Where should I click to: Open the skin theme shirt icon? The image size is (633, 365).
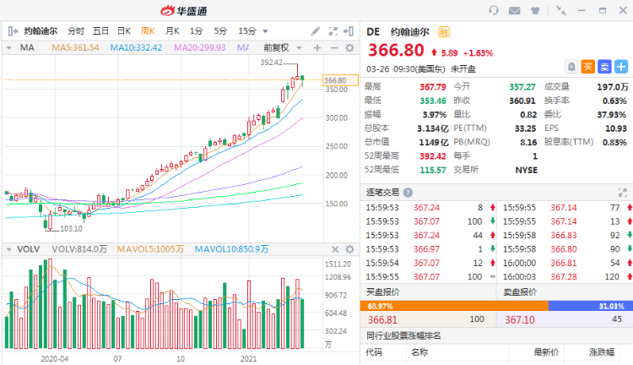click(535, 10)
